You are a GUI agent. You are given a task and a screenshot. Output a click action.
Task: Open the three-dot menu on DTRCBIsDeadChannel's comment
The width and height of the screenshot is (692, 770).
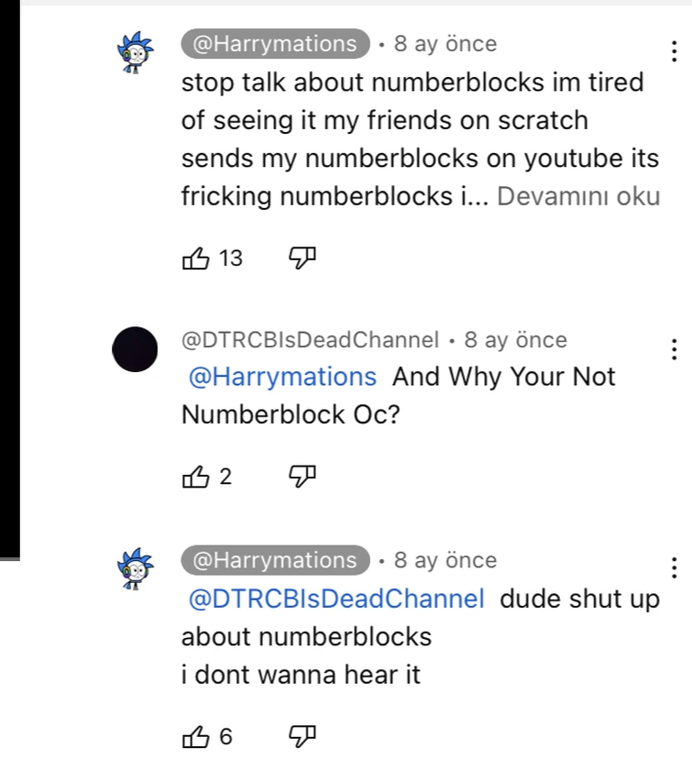click(x=674, y=349)
